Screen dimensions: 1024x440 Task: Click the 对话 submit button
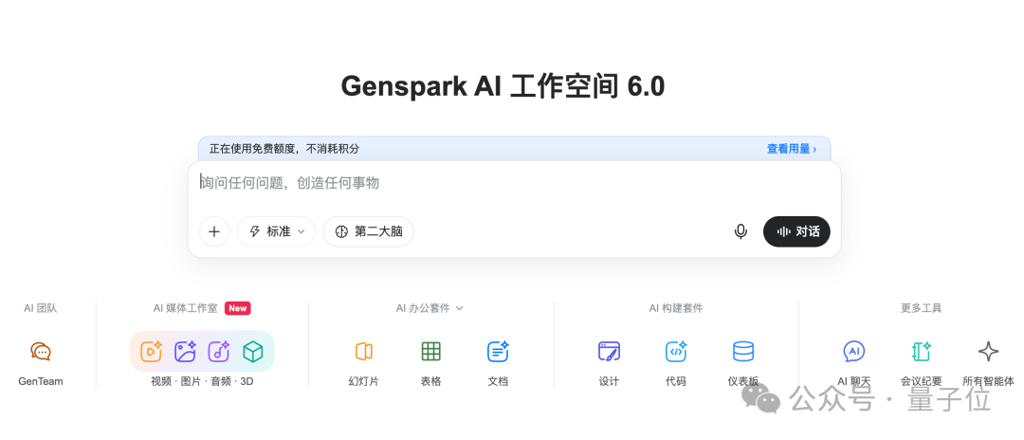pyautogui.click(x=796, y=231)
